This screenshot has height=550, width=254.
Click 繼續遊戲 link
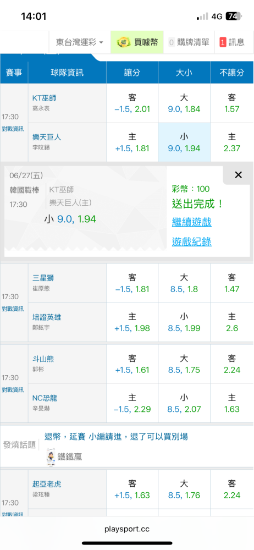(191, 222)
